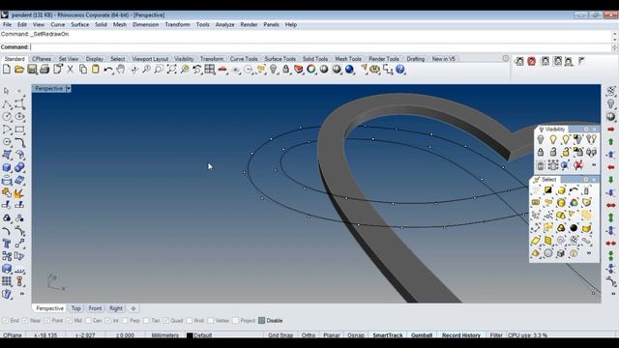Undo the last action with the Undo arrow
Image resolution: width=619 pixels, height=348 pixels.
coord(107,70)
